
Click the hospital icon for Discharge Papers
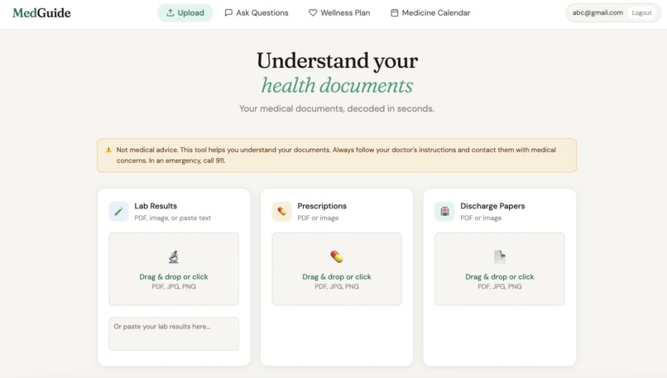point(444,211)
